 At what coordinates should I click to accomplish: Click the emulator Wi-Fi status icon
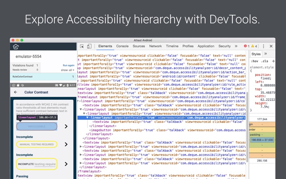click(61, 85)
